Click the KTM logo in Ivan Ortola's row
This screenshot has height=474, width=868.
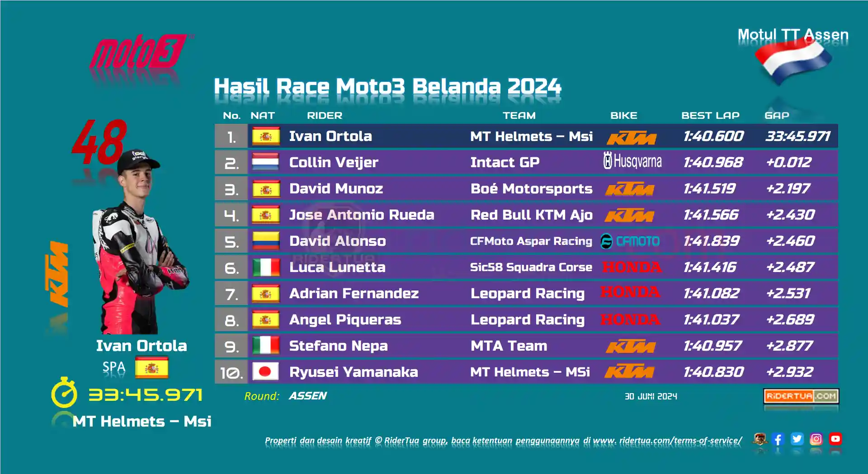631,137
